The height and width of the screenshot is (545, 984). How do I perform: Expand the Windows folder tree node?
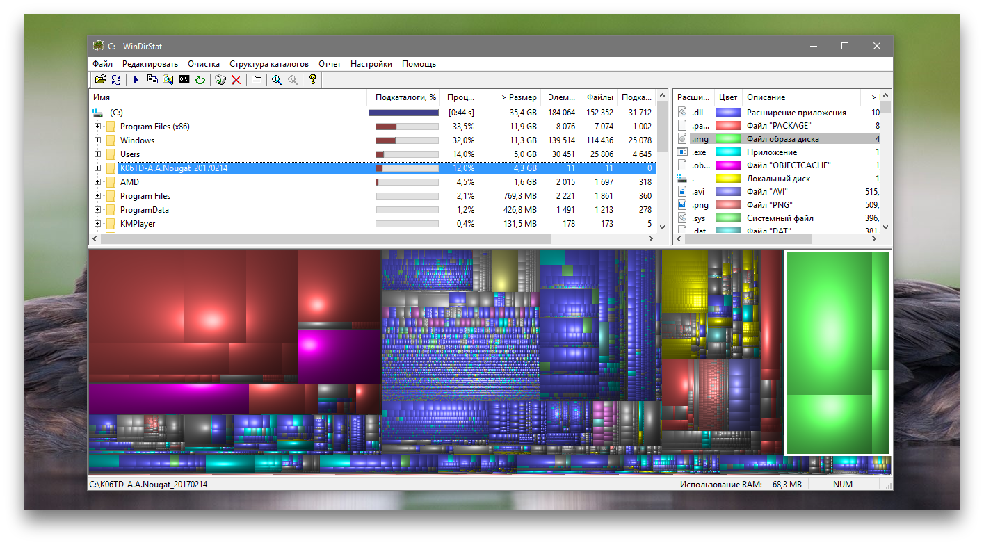(x=97, y=140)
